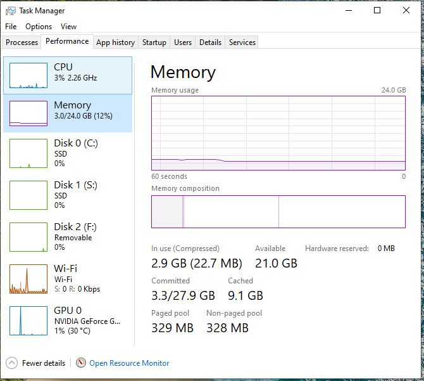Select Disk 1 (S:) graph thumbnail
This screenshot has height=381, width=424.
pyautogui.click(x=28, y=195)
